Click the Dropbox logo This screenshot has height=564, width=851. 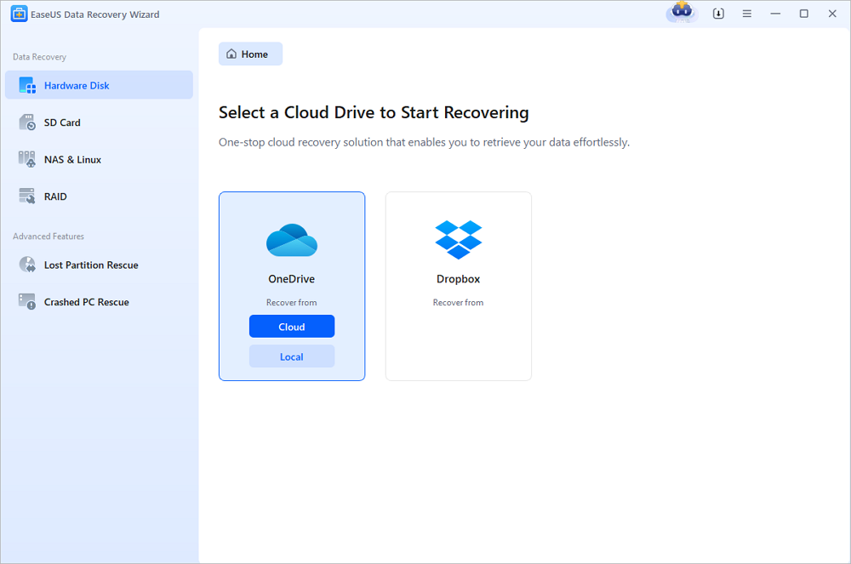pos(459,240)
